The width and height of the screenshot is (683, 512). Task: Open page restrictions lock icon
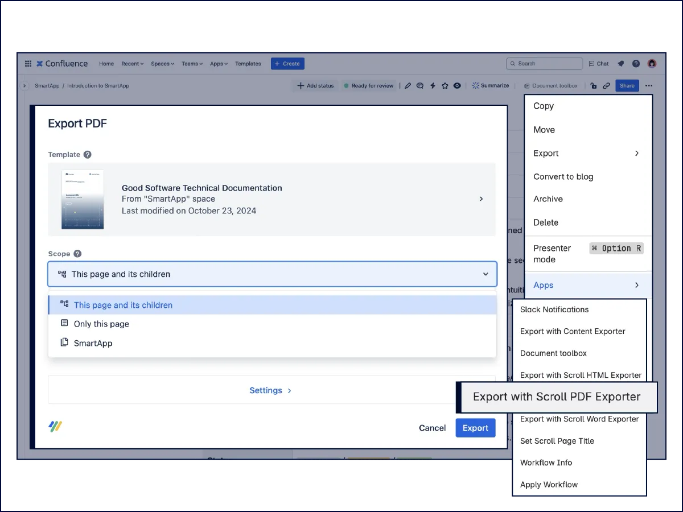pyautogui.click(x=594, y=86)
